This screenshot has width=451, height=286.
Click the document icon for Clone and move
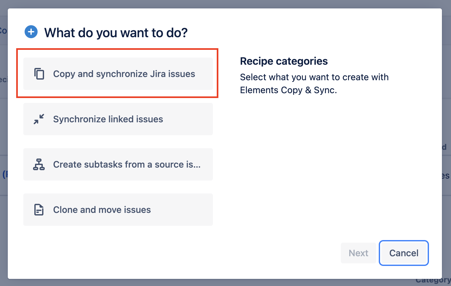pyautogui.click(x=39, y=210)
